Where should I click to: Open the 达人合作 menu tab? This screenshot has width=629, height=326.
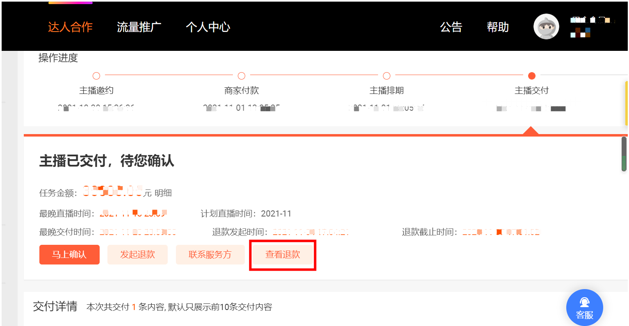click(x=70, y=27)
